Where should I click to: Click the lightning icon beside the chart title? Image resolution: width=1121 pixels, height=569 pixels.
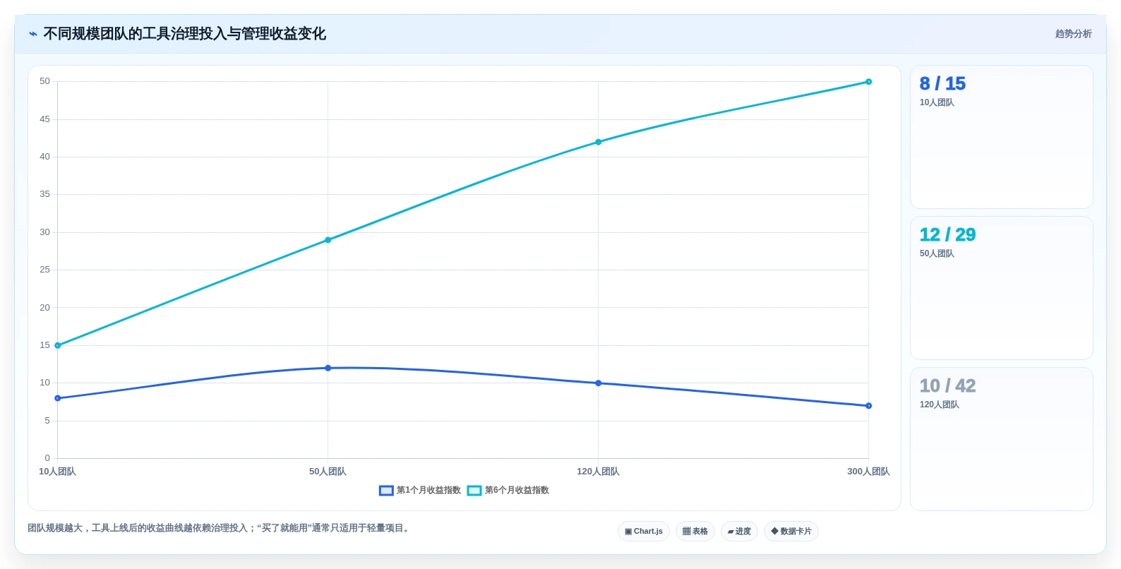pos(33,34)
